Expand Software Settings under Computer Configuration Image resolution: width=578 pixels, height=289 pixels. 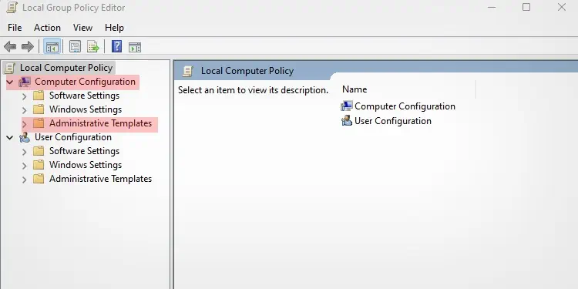coord(25,96)
